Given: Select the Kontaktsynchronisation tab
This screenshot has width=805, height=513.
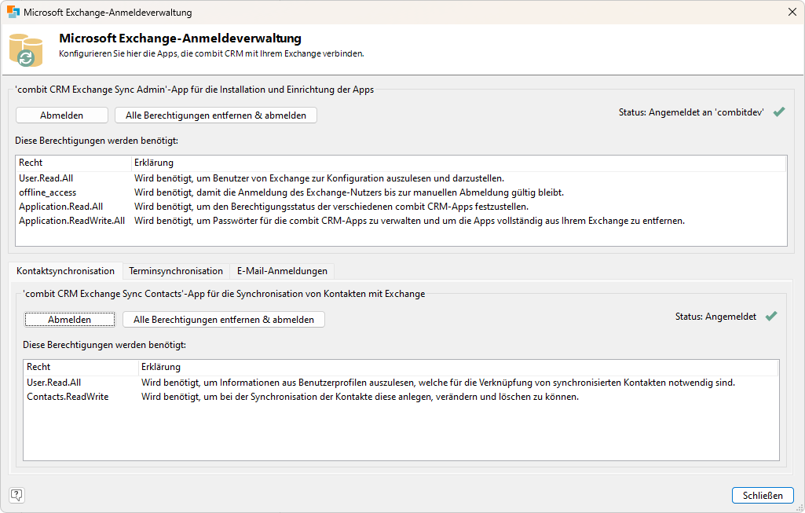Looking at the screenshot, I should (x=65, y=271).
